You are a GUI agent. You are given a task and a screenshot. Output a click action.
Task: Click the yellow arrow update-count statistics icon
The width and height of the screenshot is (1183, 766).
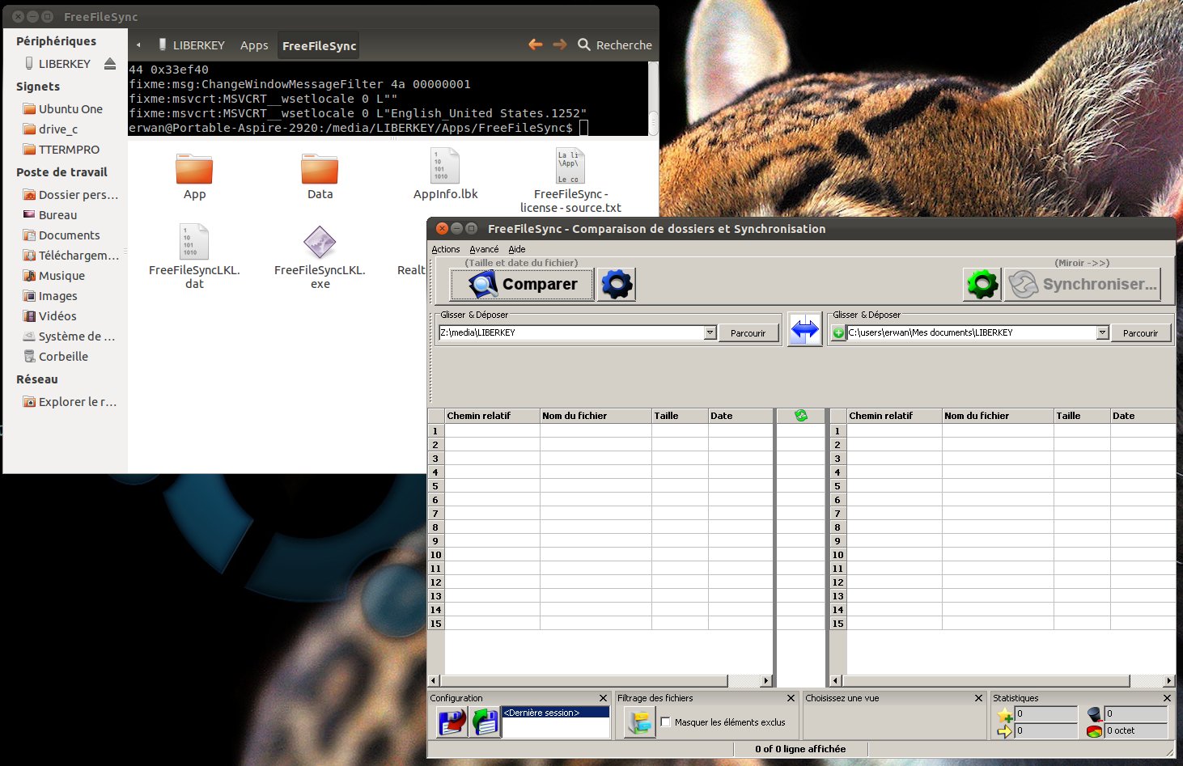tap(1005, 731)
